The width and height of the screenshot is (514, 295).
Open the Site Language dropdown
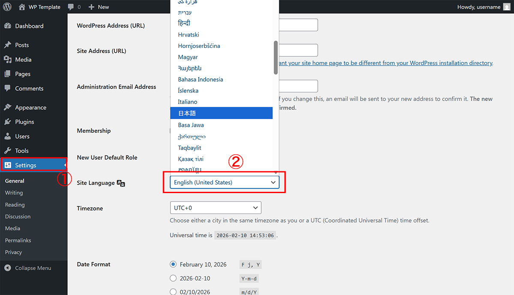tap(224, 182)
